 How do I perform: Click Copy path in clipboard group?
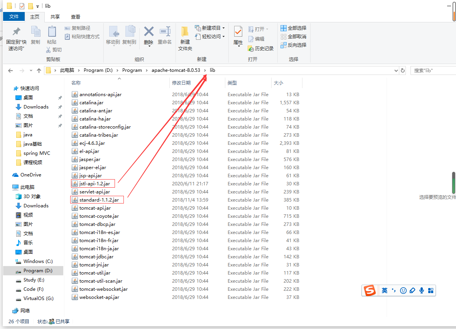point(78,28)
